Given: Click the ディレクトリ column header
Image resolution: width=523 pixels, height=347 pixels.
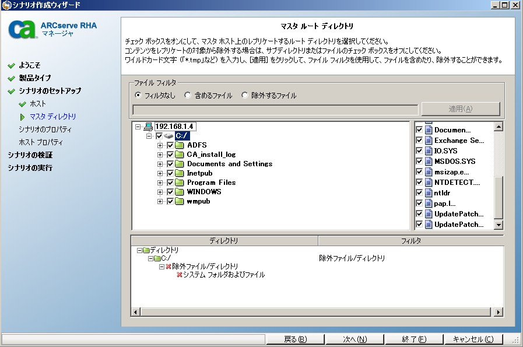Looking at the screenshot, I should click(224, 240).
